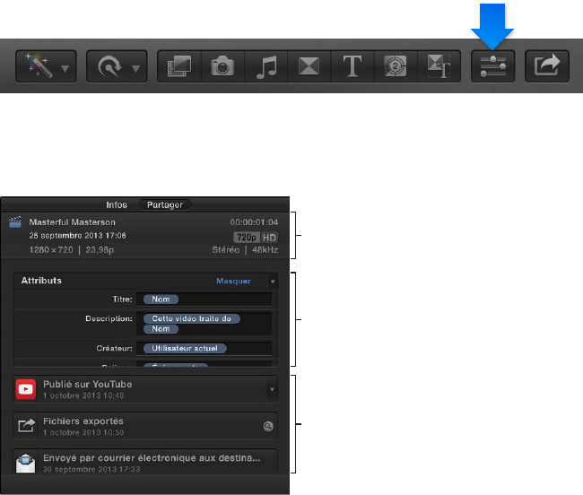
Task: Open the Retime speed menu
Action: [117, 66]
